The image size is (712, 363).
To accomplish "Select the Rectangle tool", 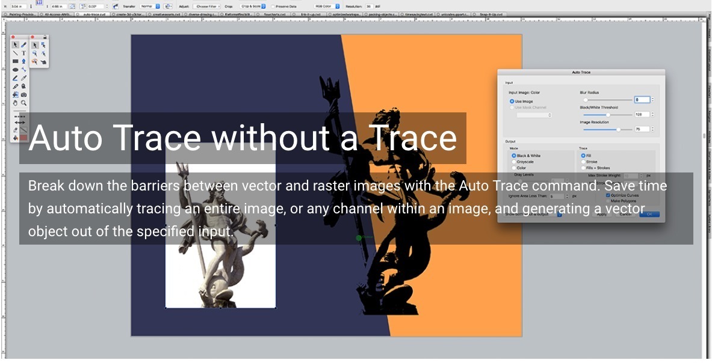I will point(15,61).
